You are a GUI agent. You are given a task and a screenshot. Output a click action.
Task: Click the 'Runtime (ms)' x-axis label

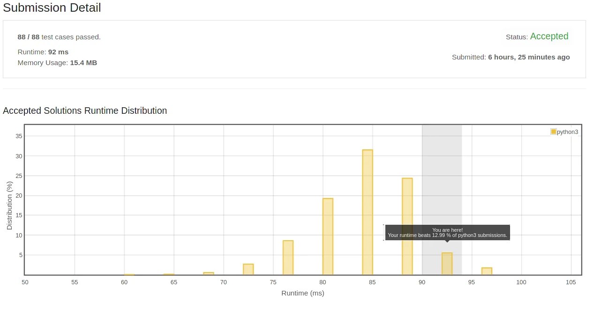(302, 293)
